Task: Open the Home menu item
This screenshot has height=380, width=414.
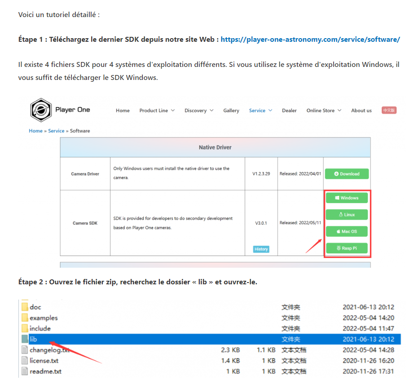Action: click(123, 110)
